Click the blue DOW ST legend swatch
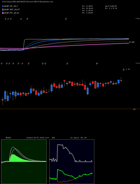This screenshot has height=184, width=140. point(3,6)
